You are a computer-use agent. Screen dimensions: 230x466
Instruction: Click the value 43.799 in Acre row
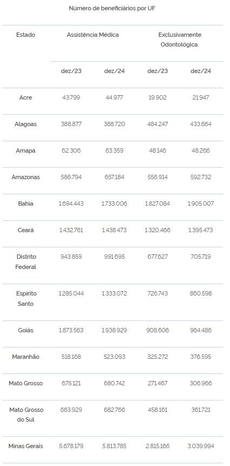coord(71,97)
